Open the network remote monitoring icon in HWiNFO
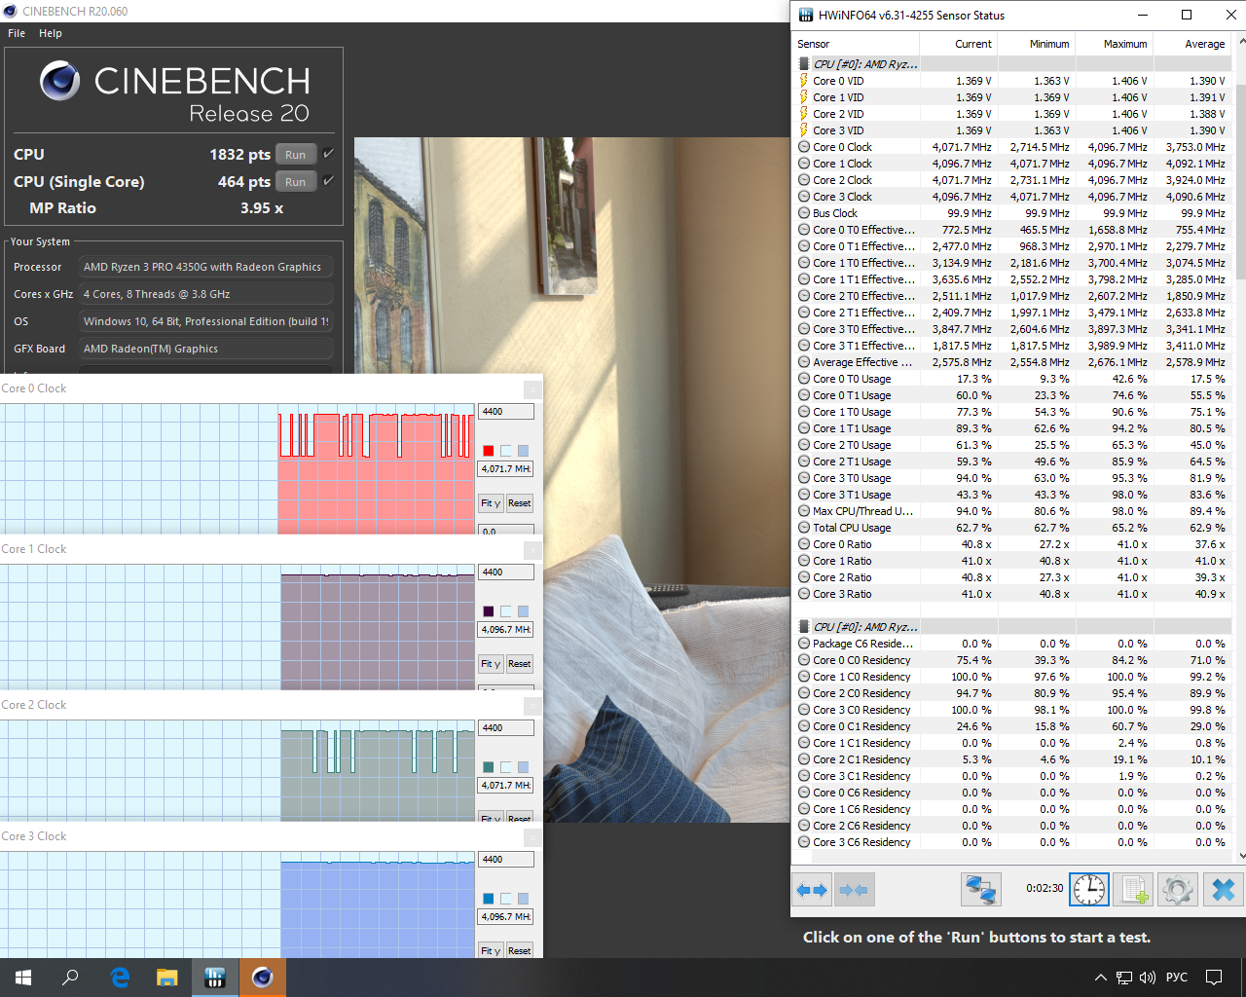Viewport: 1246px width, 997px height. [980, 889]
